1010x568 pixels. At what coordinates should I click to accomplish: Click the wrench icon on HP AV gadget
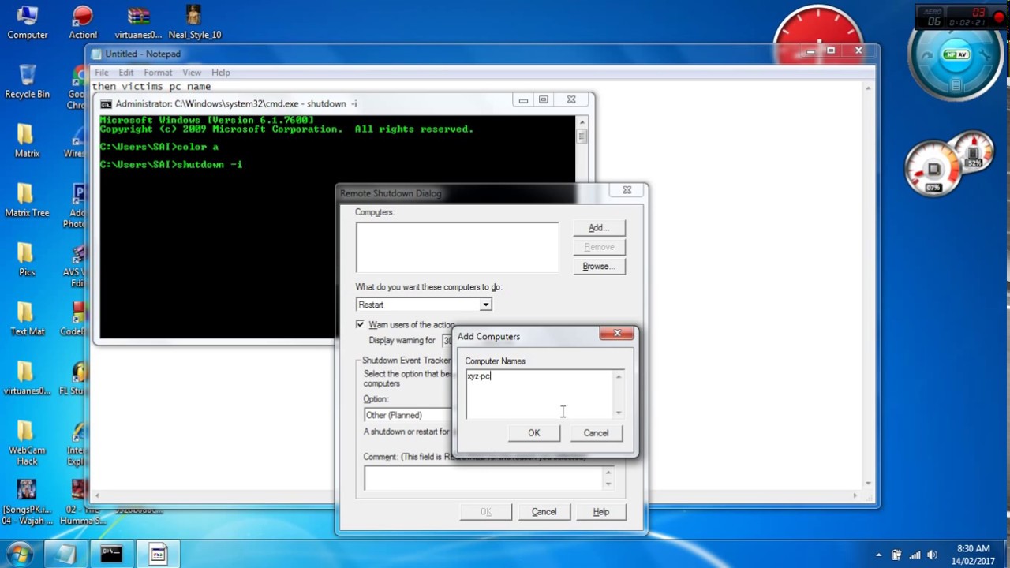pyautogui.click(x=984, y=55)
